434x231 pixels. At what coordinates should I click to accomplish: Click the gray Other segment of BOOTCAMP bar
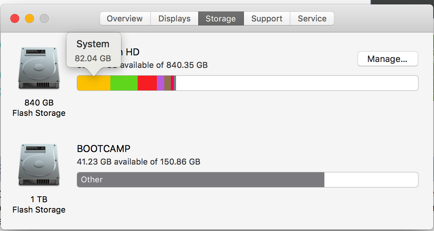200,180
